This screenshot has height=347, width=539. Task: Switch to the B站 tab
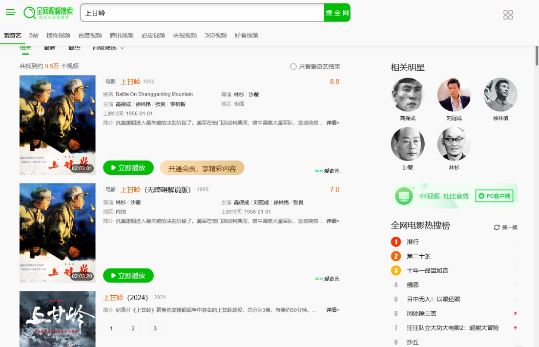click(34, 35)
